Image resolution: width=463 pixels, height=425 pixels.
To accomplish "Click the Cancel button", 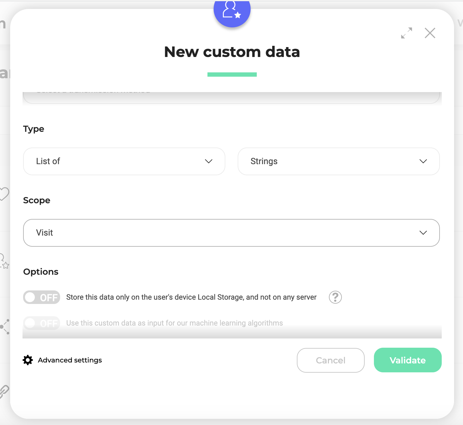I will click(x=330, y=360).
